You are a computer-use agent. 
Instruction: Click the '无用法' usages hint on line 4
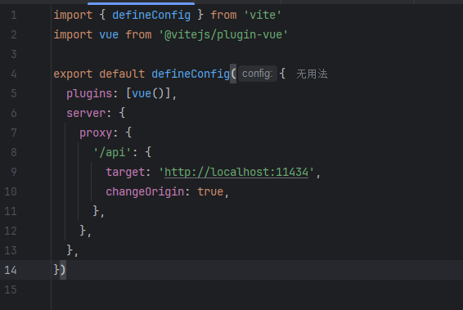(x=312, y=74)
